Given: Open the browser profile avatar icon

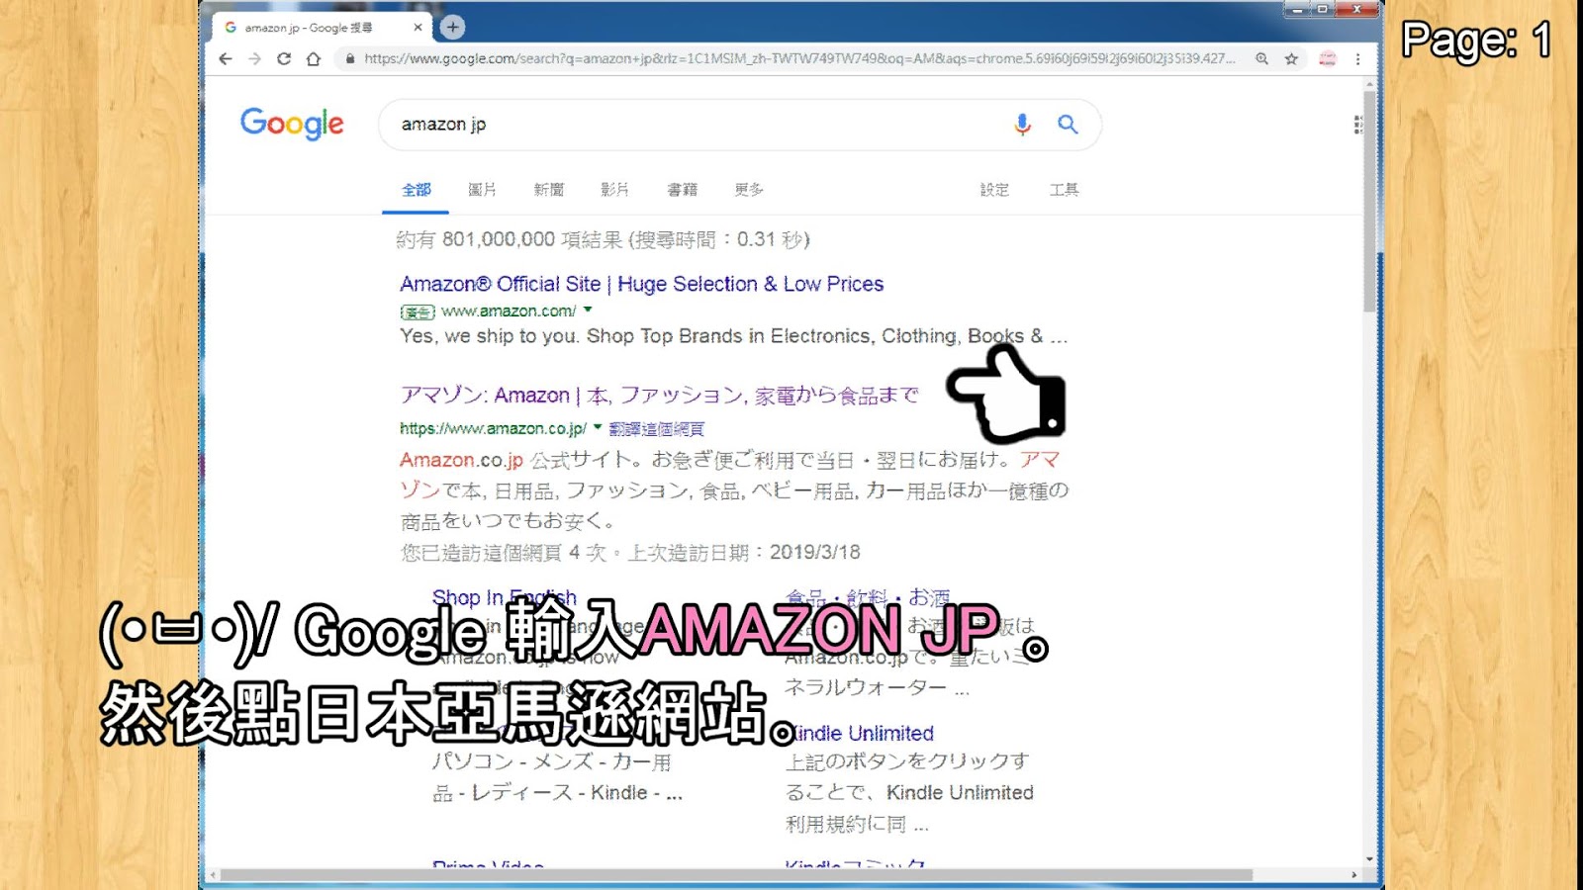Looking at the screenshot, I should 1328,59.
